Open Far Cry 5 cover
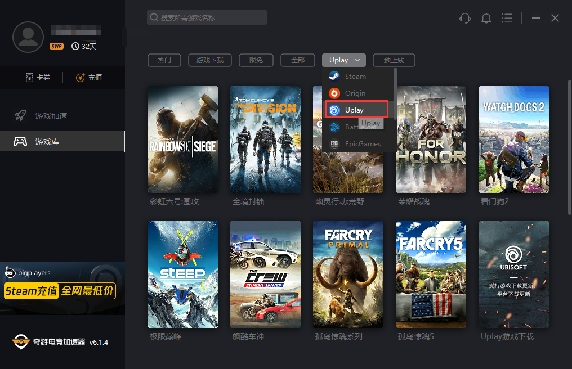The height and width of the screenshot is (369, 572). click(x=431, y=274)
